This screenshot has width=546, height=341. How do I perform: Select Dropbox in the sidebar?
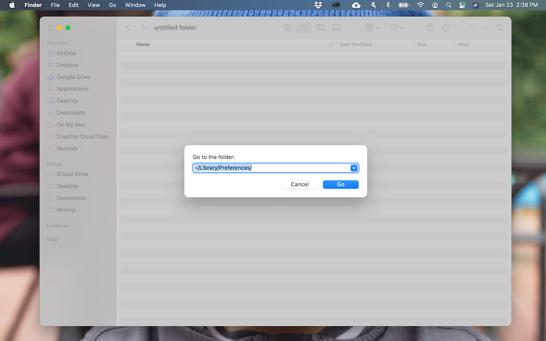point(67,65)
